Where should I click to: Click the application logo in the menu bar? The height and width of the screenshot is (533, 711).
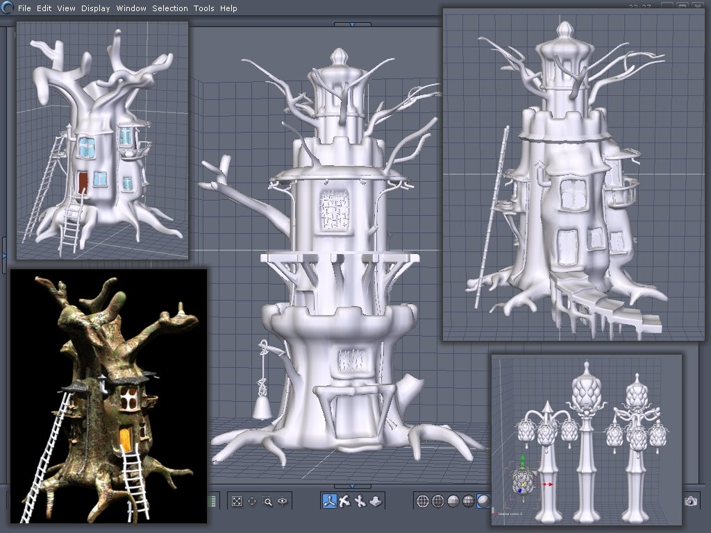click(x=7, y=7)
